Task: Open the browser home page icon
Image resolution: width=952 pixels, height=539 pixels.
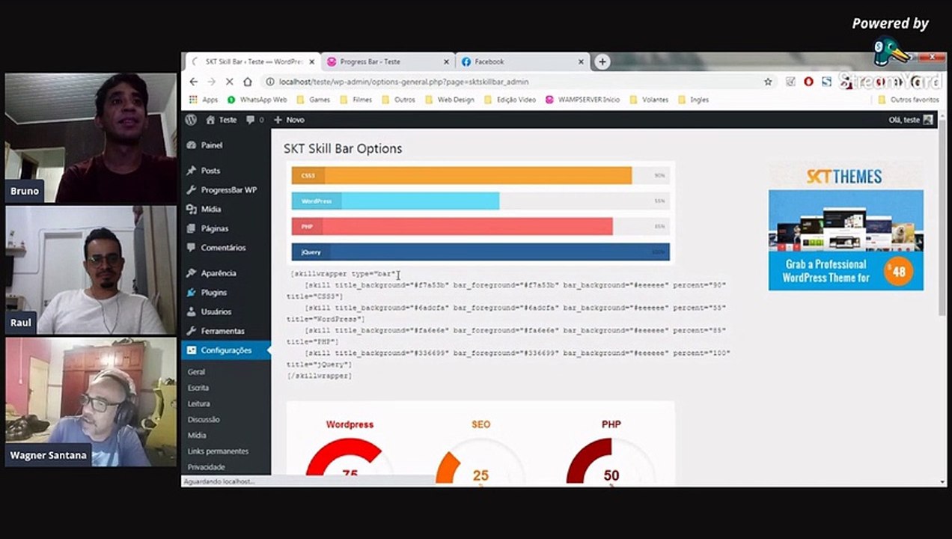Action: pyautogui.click(x=248, y=82)
